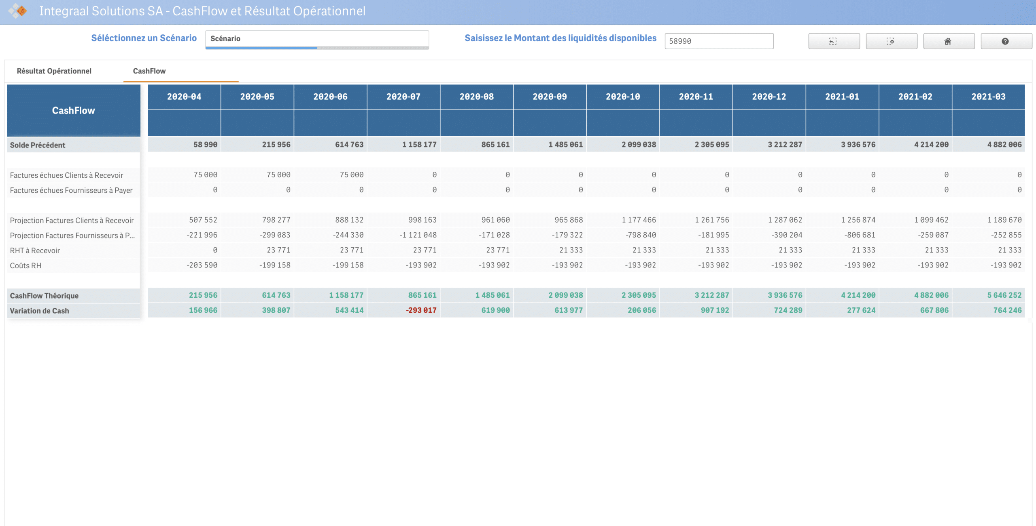
Task: Click the step back selection button
Action: (x=834, y=41)
